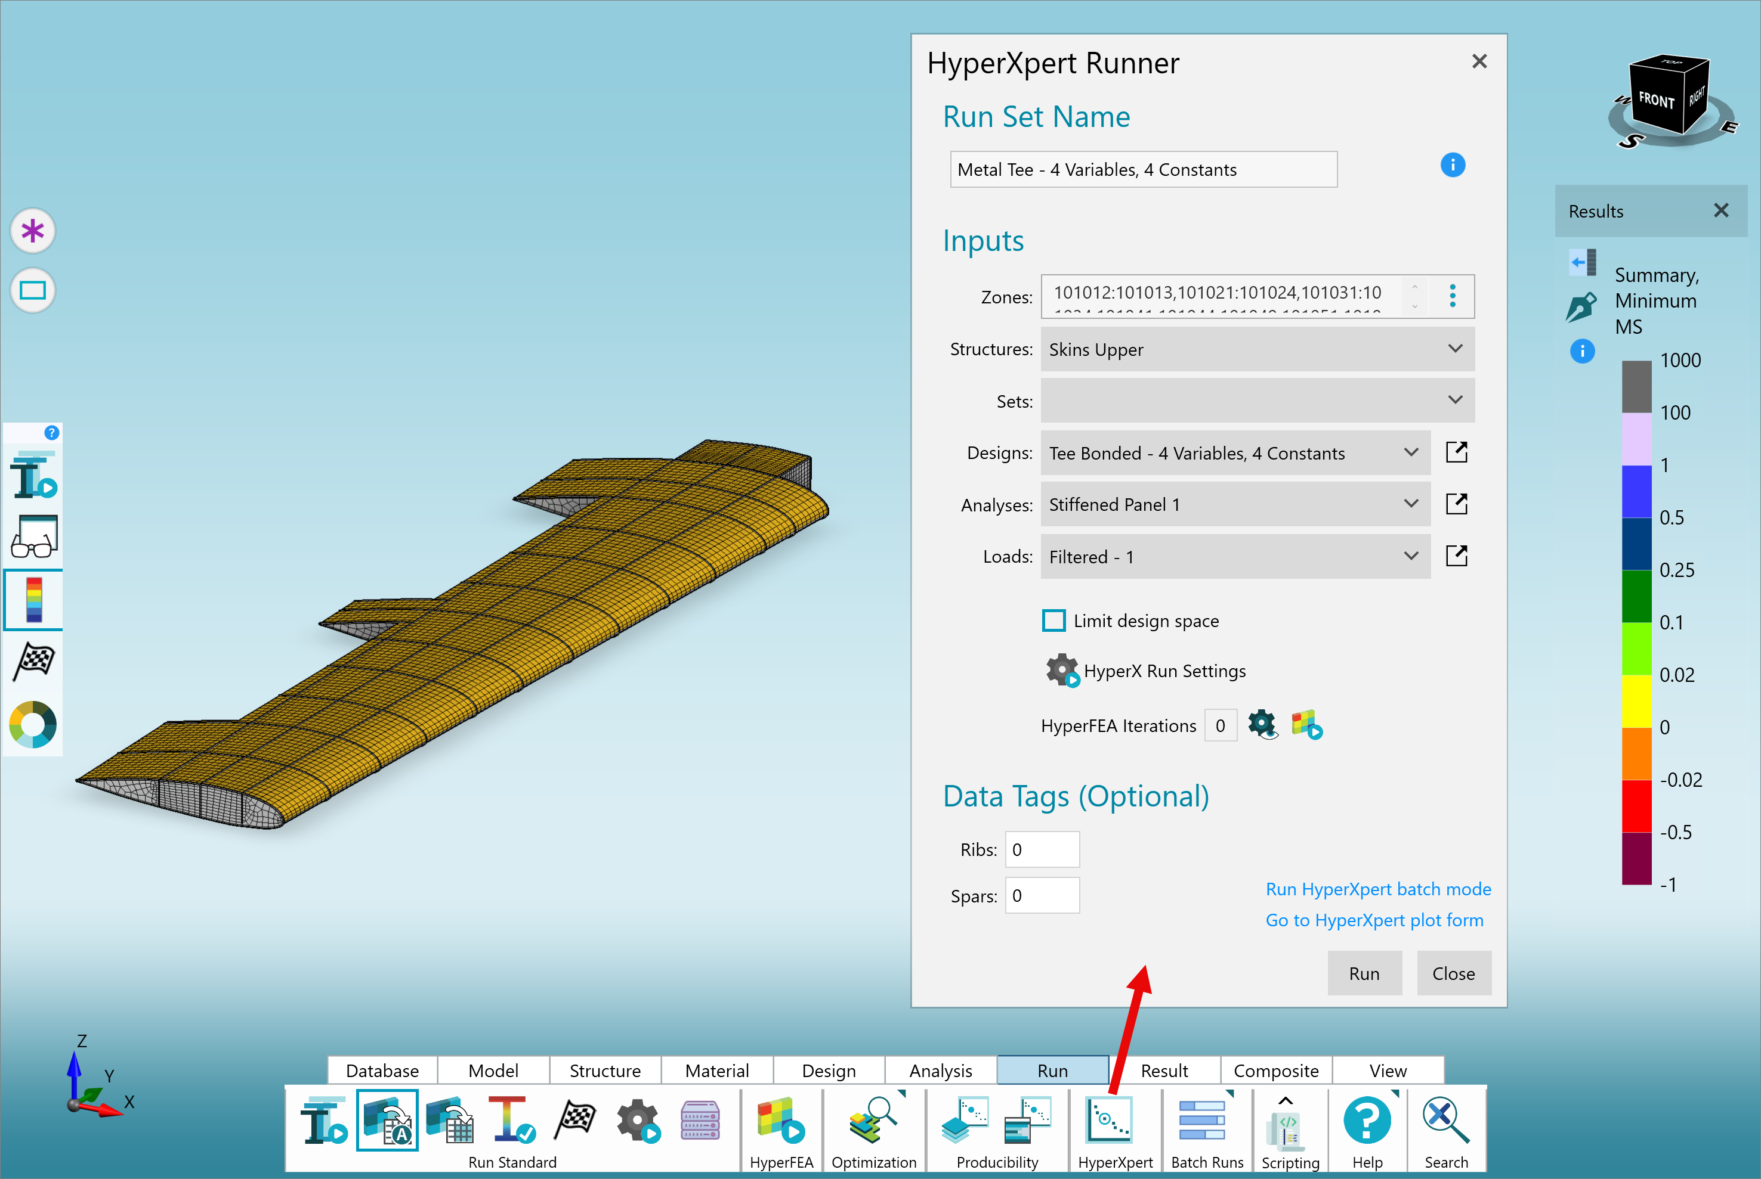Switch to the Design tab

coord(829,1070)
